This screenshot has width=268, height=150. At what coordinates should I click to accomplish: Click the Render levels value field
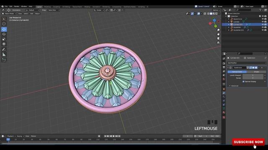tap(253, 78)
